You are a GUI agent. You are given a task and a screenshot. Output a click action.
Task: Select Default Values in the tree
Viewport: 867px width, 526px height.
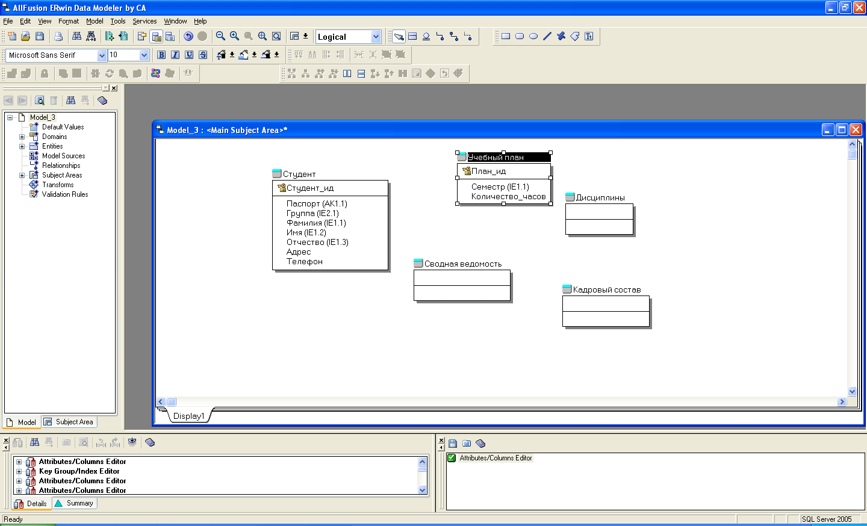[x=63, y=127]
